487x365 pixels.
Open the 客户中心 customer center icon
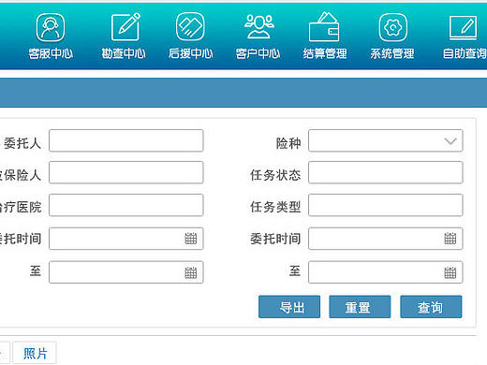coord(258,26)
